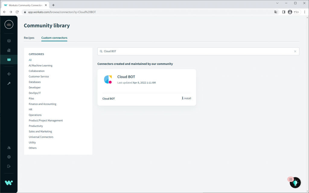The width and height of the screenshot is (309, 193).
Task: Open the lightbulb help widget with 22 badge
Action: (x=295, y=182)
